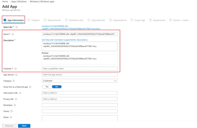Show Developer field info icon
The width and height of the screenshot is (197, 128).
(15, 105)
